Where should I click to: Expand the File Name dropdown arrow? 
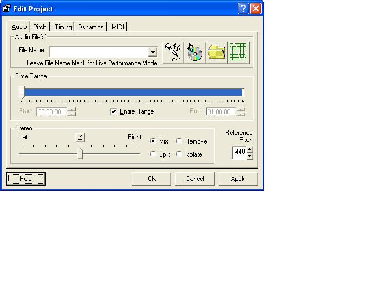tap(152, 52)
